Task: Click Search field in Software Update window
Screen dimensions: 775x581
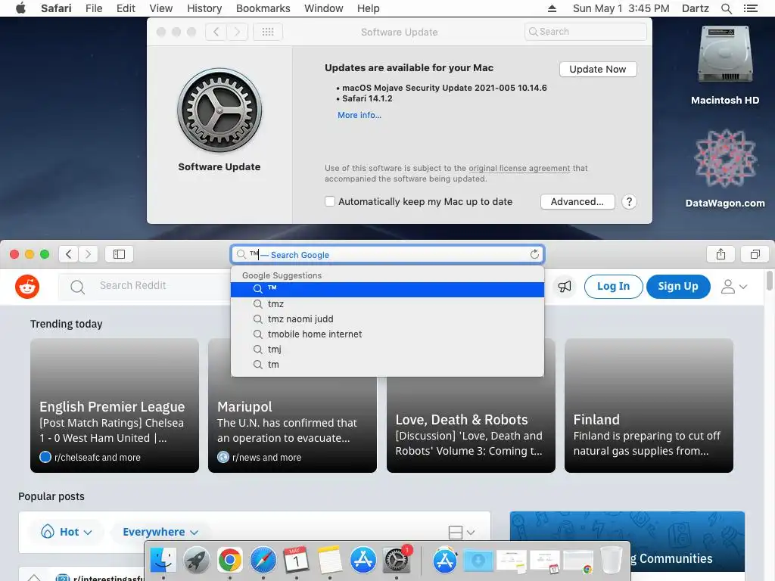Action: [585, 32]
